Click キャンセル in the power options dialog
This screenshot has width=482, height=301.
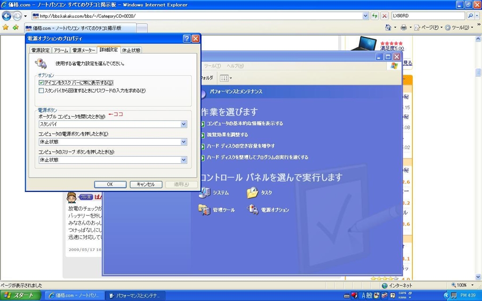(x=146, y=184)
